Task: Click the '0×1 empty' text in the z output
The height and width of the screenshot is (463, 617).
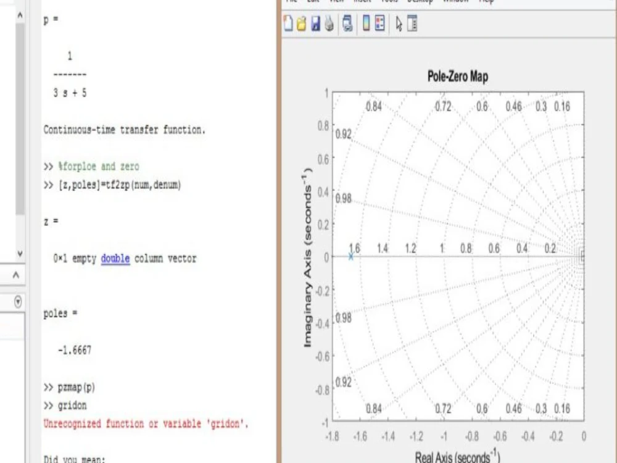Action: (x=75, y=259)
